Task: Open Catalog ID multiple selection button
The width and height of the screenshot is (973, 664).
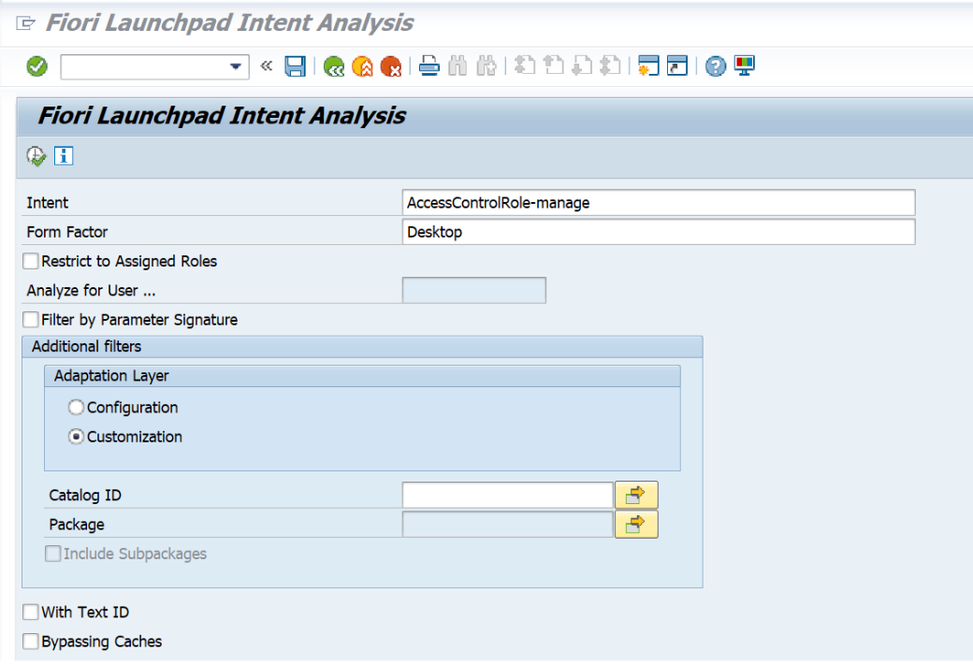Action: [636, 496]
